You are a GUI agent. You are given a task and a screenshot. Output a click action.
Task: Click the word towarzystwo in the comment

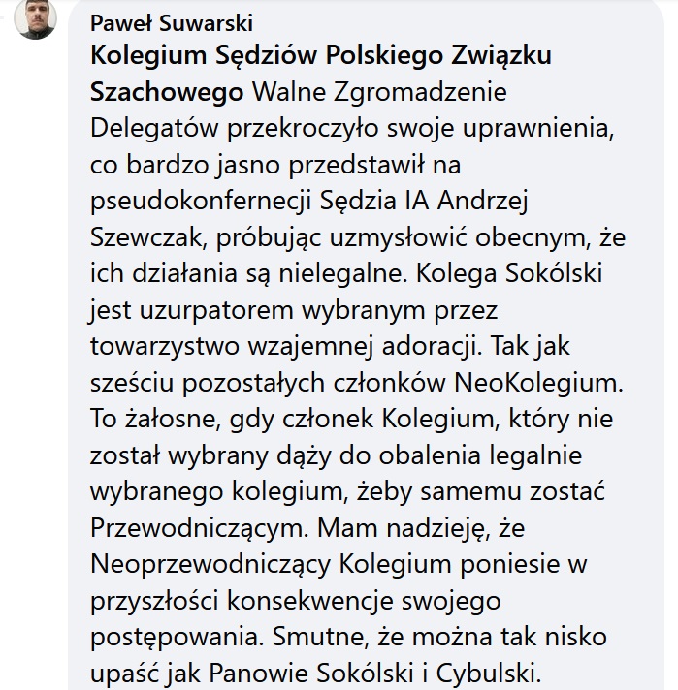(164, 346)
